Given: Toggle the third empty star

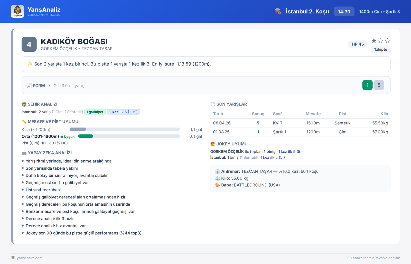Looking at the screenshot, I should [x=387, y=41].
